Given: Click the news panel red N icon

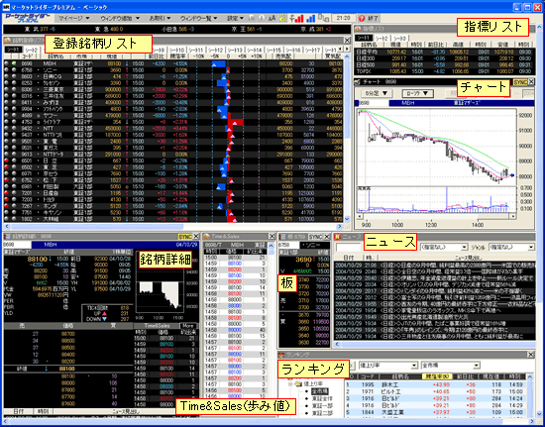Looking at the screenshot, I should [337, 237].
